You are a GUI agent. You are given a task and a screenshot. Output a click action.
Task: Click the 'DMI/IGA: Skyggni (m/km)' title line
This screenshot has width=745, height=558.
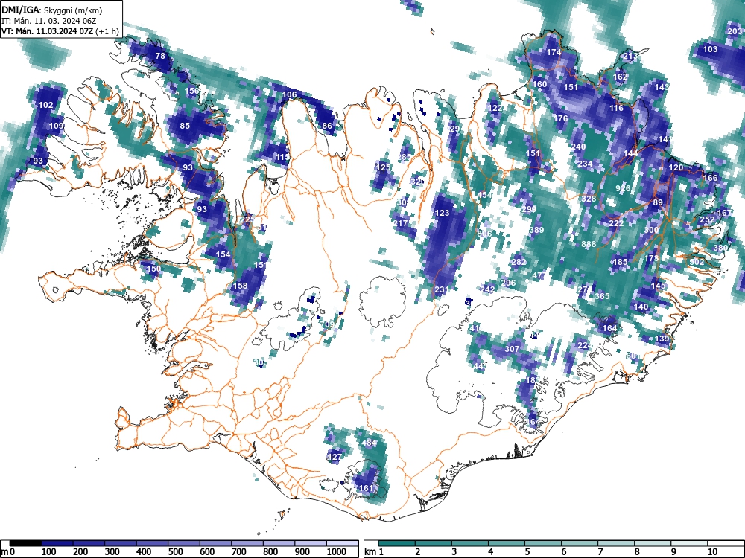[52, 10]
